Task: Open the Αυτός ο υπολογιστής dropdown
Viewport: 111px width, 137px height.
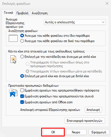Action: coord(75,22)
